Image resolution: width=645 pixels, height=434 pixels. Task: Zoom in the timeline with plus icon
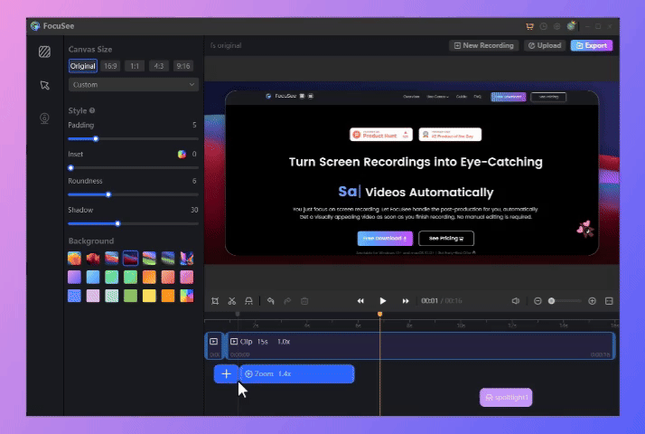592,301
